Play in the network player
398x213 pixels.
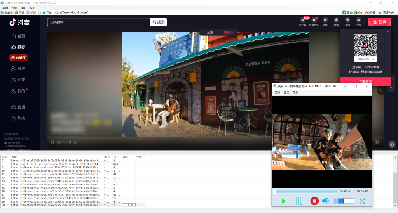284,201
